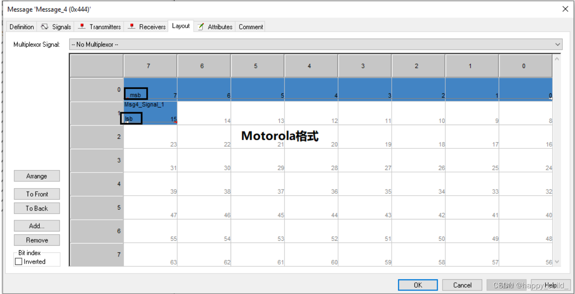Confirm with the OK button
The height and width of the screenshot is (294, 575).
tap(418, 285)
